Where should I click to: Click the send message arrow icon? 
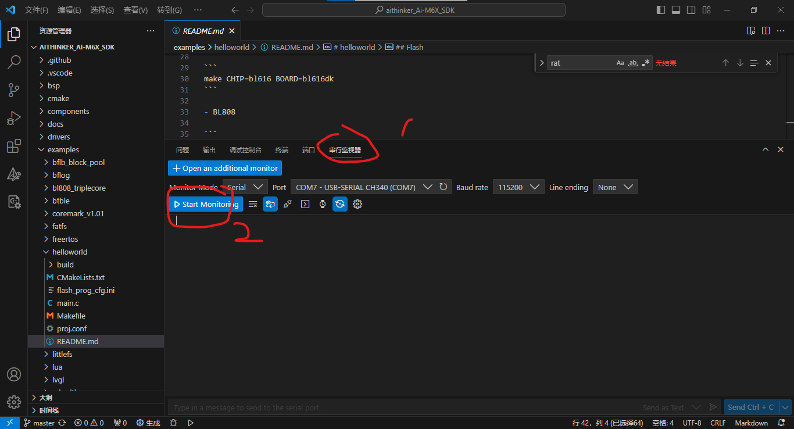coord(713,407)
